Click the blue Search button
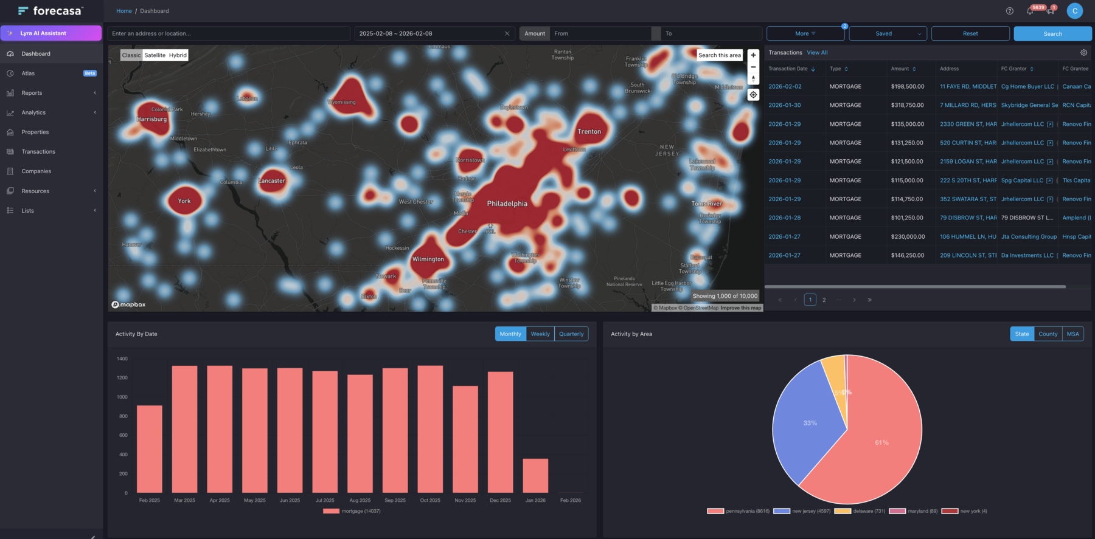The width and height of the screenshot is (1095, 539). 1052,33
